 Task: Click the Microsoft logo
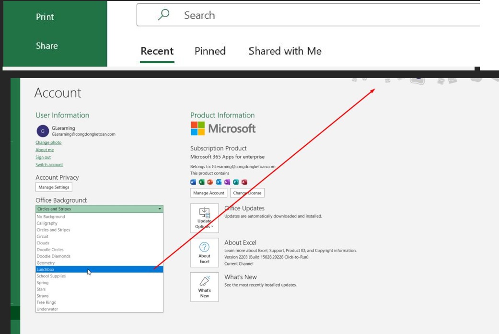223,128
